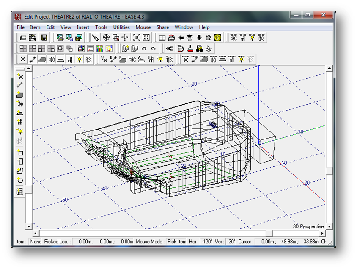Click wireframe cube icon at sidebar bottom
Screen dimensions: 357x269
20,192
